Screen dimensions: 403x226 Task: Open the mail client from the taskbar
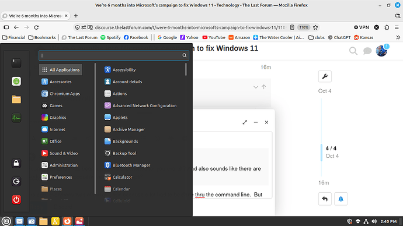click(19, 221)
